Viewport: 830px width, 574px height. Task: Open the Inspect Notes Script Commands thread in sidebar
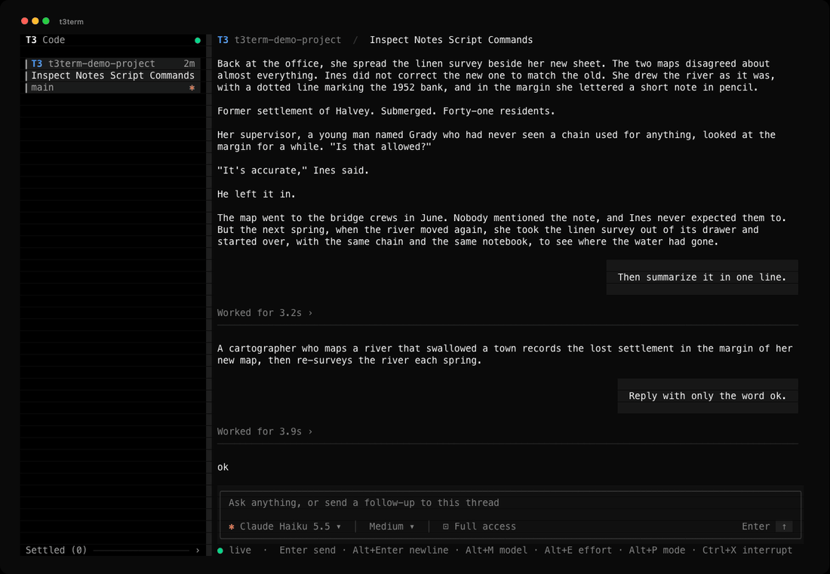[112, 75]
